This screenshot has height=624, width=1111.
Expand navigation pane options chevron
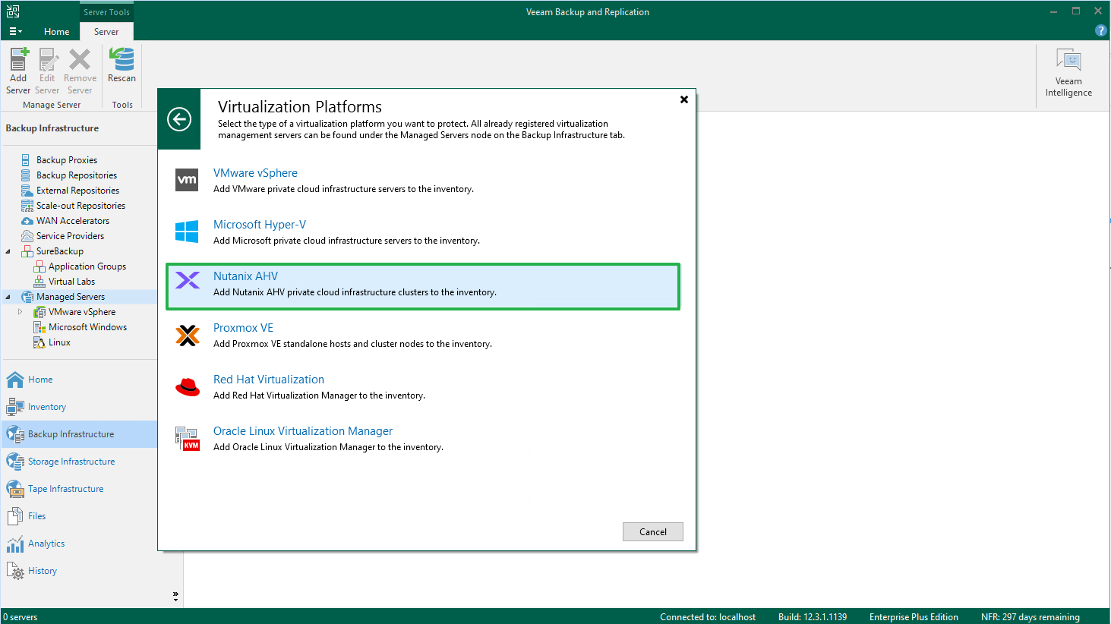[x=175, y=596]
